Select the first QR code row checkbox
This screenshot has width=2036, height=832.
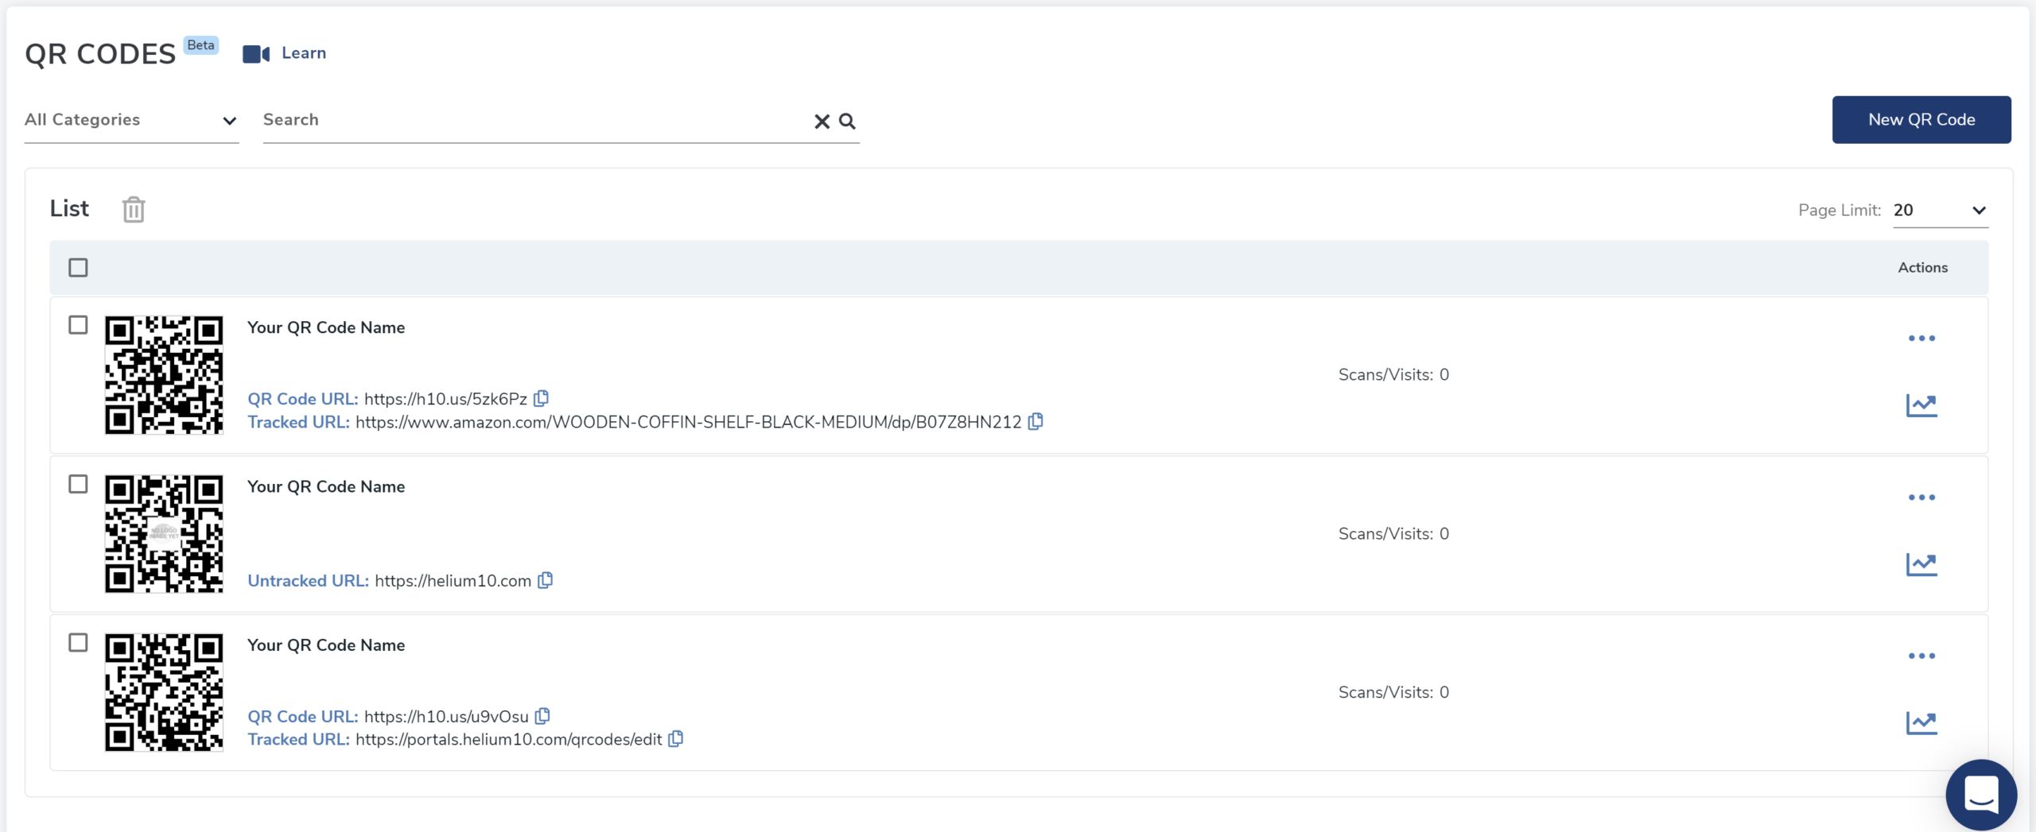pos(77,325)
